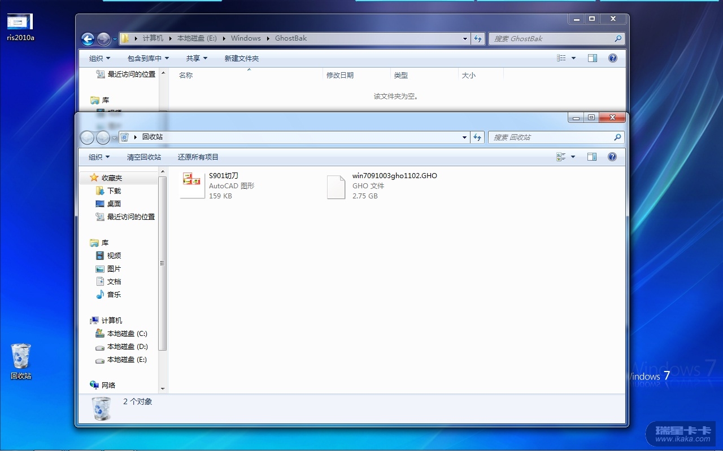This screenshot has width=723, height=451.
Task: Open 本地磁盘 (E:) in sidebar
Action: [121, 360]
